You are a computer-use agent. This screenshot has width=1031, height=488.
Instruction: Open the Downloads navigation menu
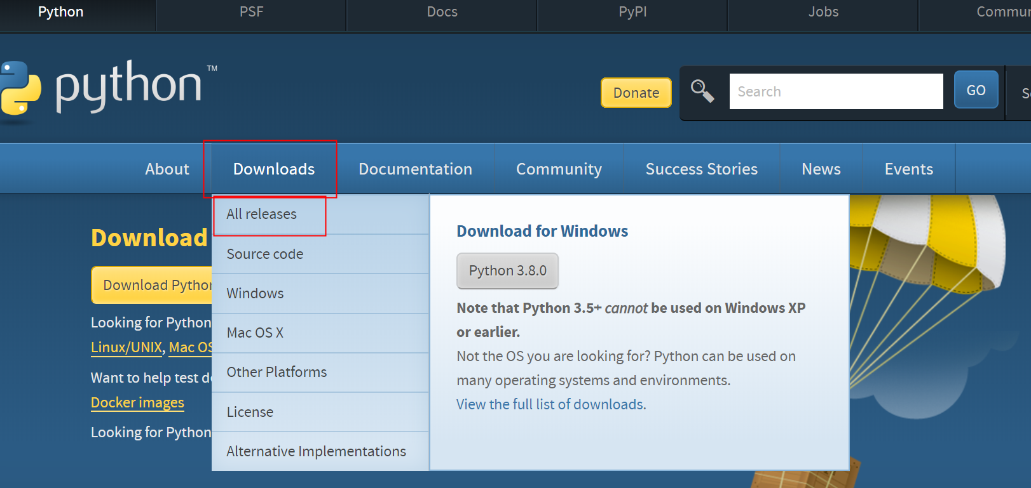(x=274, y=169)
